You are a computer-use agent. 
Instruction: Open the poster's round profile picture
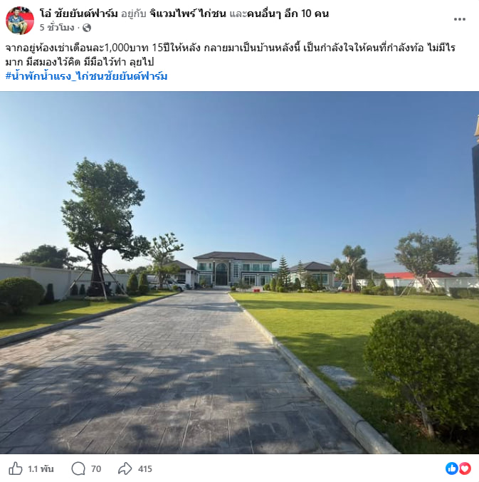(20, 20)
